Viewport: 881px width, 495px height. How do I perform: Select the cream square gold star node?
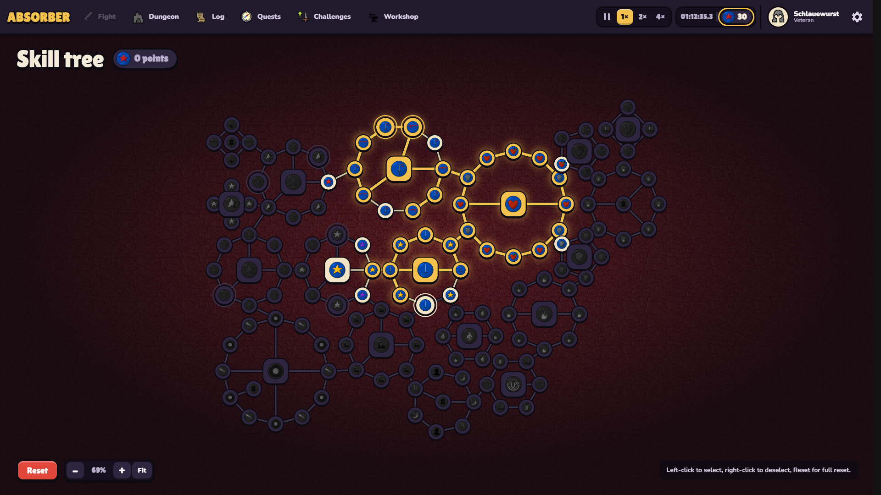(x=337, y=270)
